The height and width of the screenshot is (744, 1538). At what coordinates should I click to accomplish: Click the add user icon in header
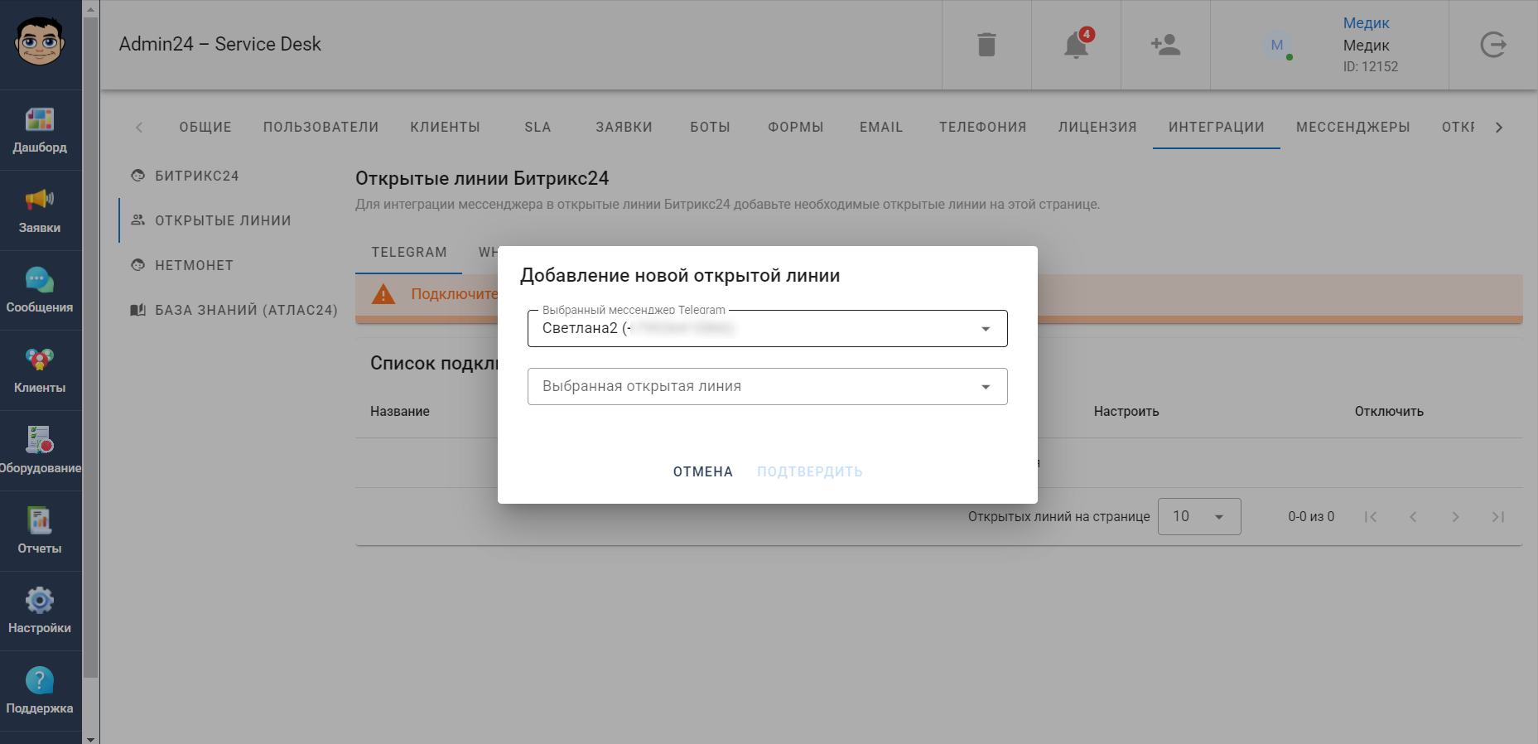tap(1165, 45)
